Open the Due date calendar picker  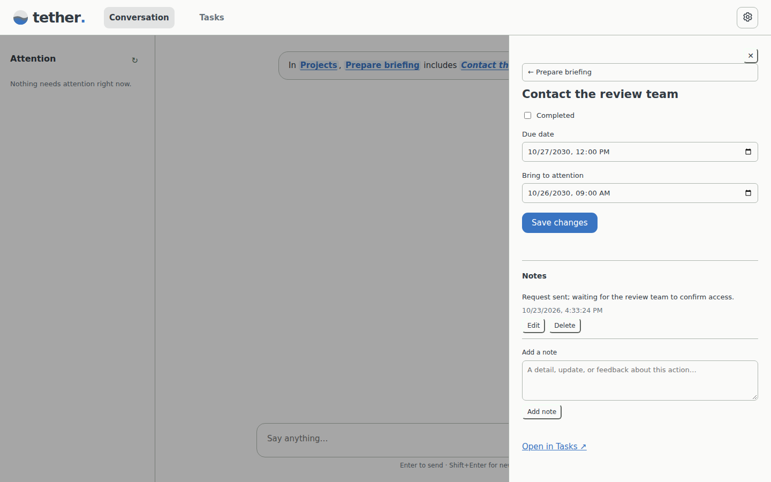[748, 152]
